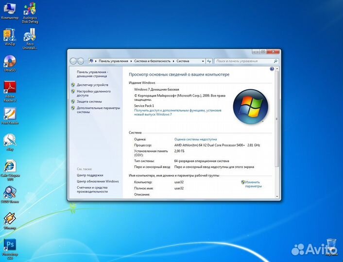
Task: Click the UltraISO desktop icon
Action: tap(10, 64)
